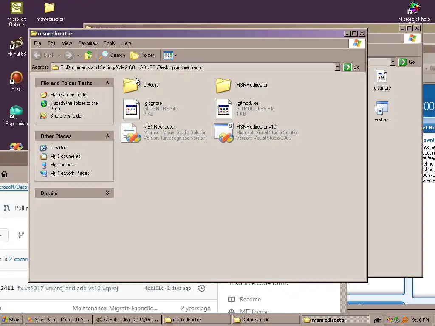The height and width of the screenshot is (326, 435).
Task: Select MyPal 68 desktop shortcut
Action: 17,46
